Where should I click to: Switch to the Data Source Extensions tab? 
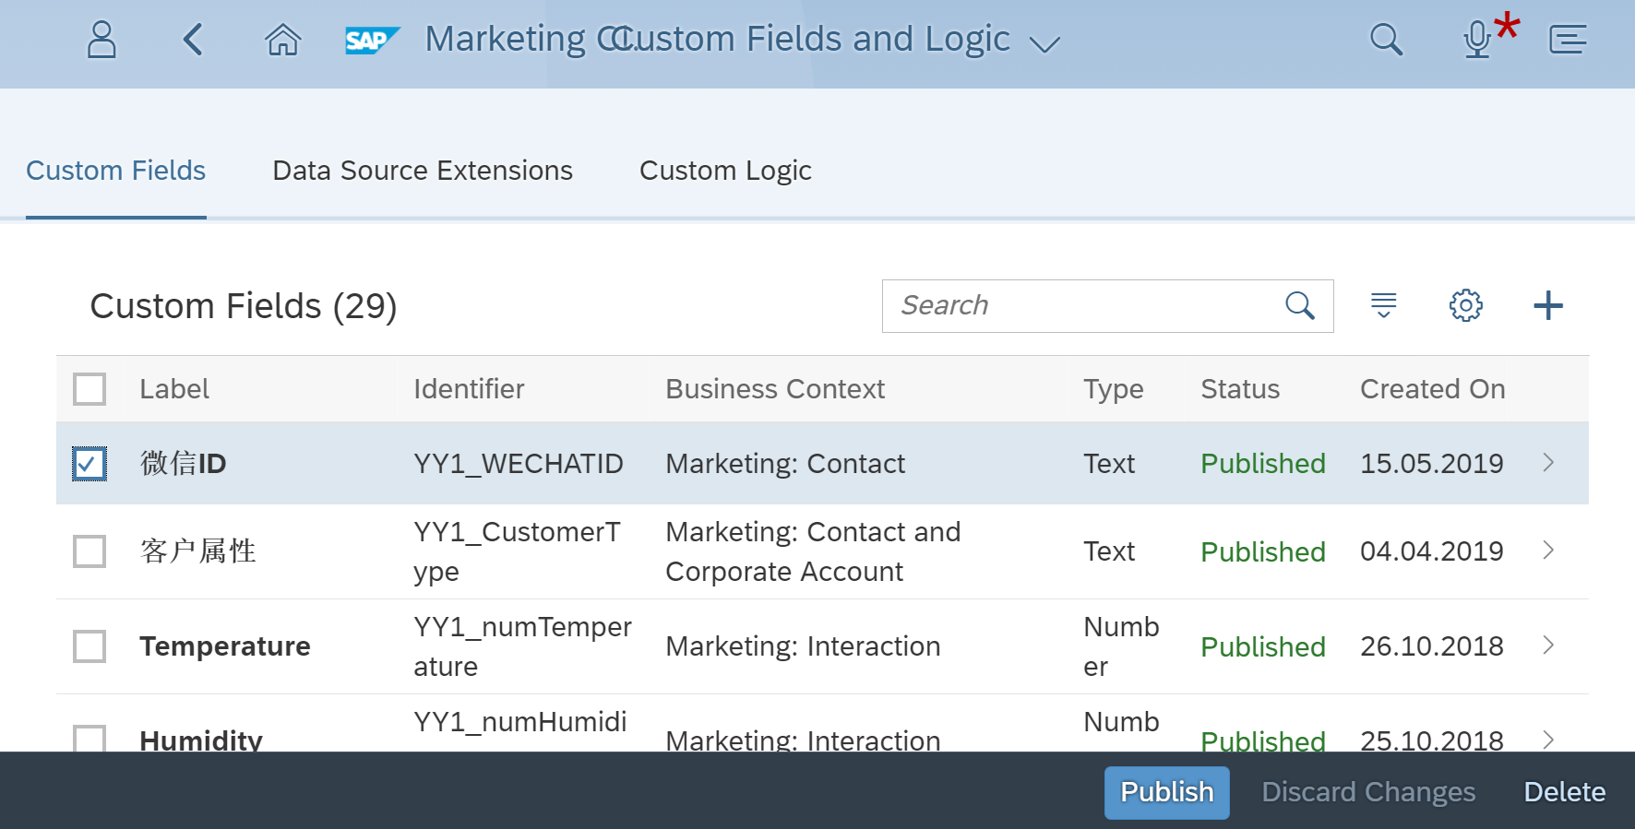tap(423, 171)
